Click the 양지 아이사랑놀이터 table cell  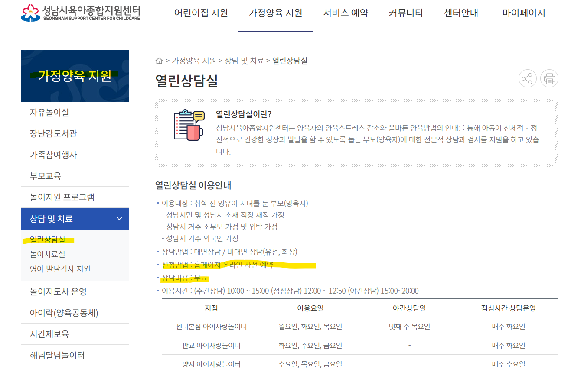[x=211, y=364]
